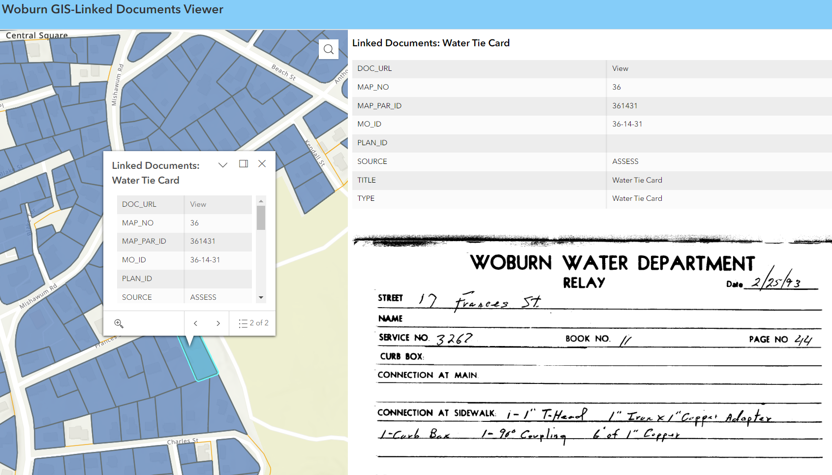Dock the Linked Documents popup
This screenshot has height=475, width=832.
coord(243,163)
